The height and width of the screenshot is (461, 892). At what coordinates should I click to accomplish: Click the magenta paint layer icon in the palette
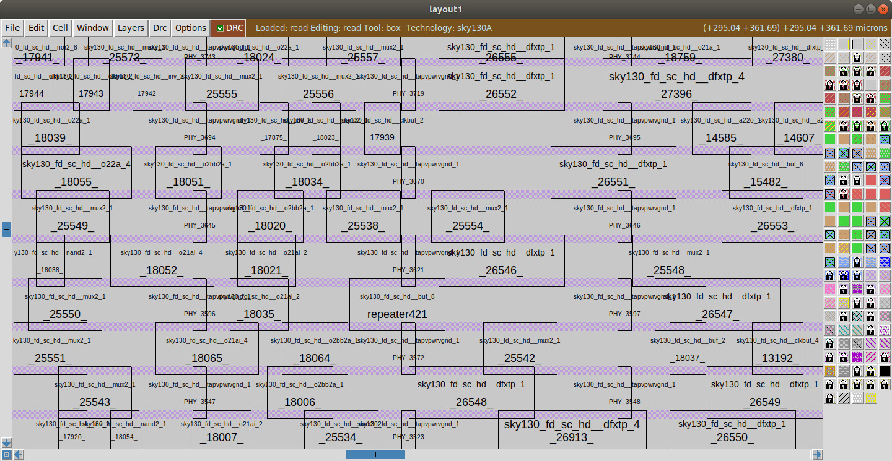(x=857, y=357)
